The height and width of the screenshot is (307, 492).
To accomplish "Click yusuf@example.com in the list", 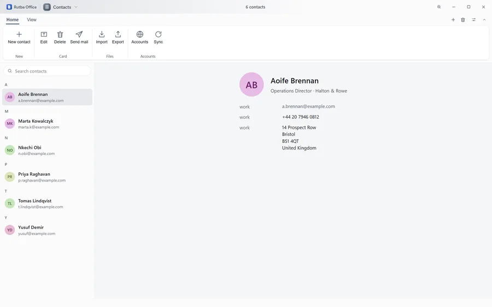I will coord(37,233).
